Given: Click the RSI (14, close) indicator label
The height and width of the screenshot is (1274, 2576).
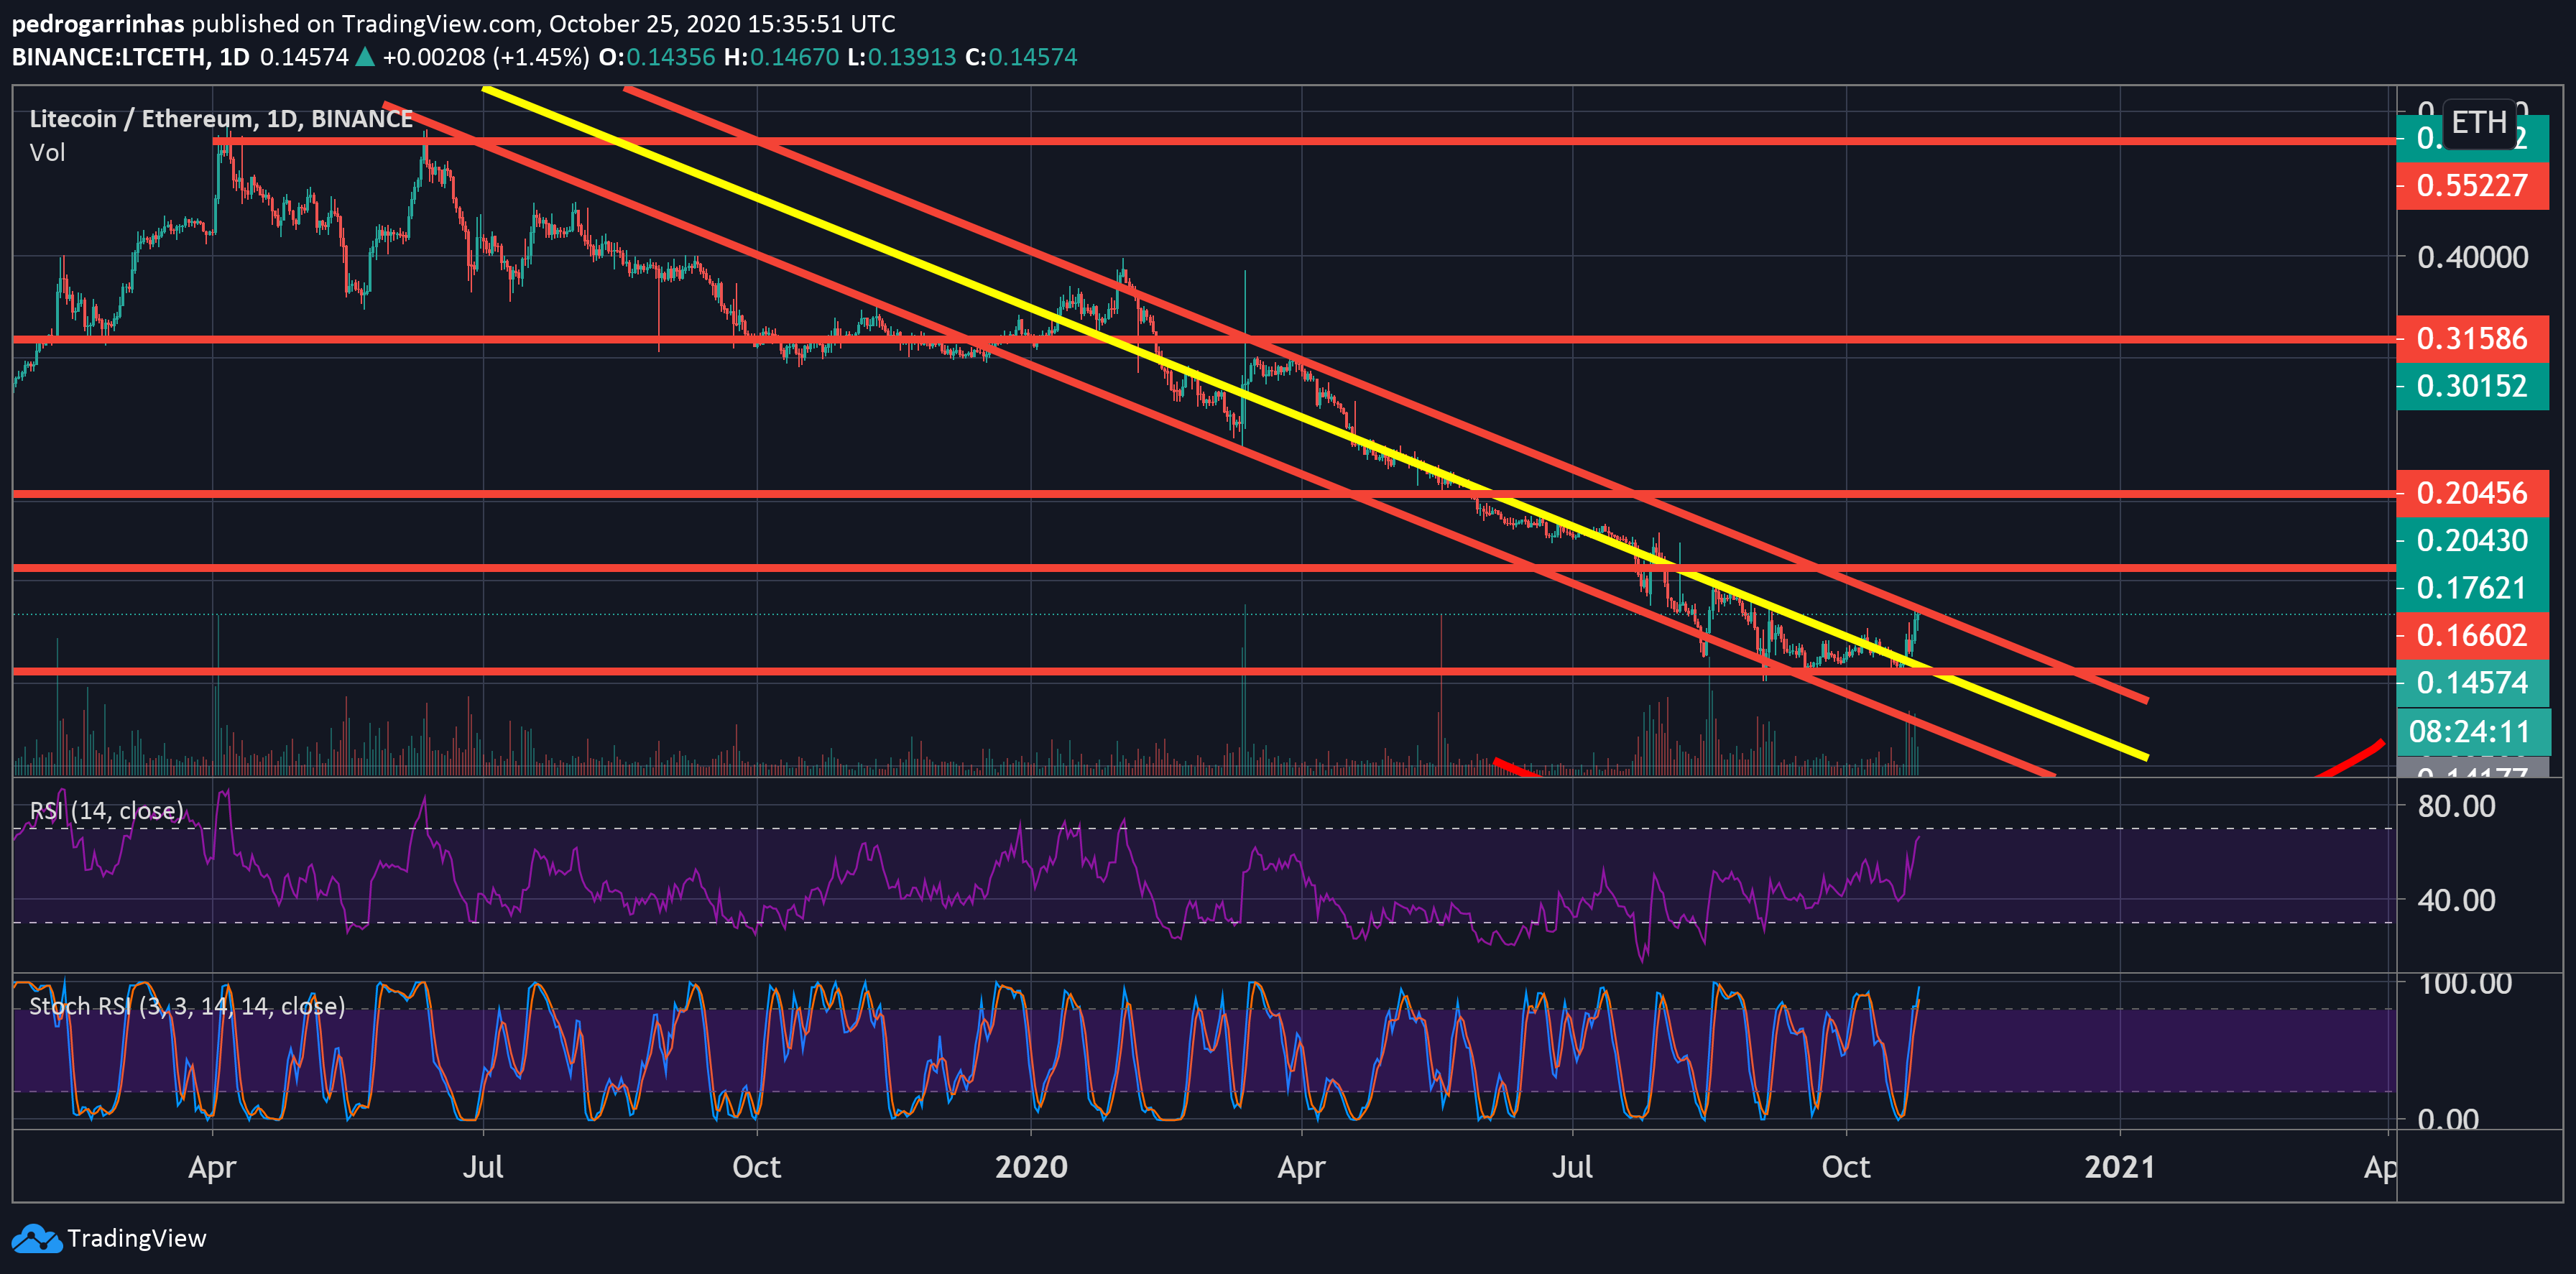Looking at the screenshot, I should [106, 811].
